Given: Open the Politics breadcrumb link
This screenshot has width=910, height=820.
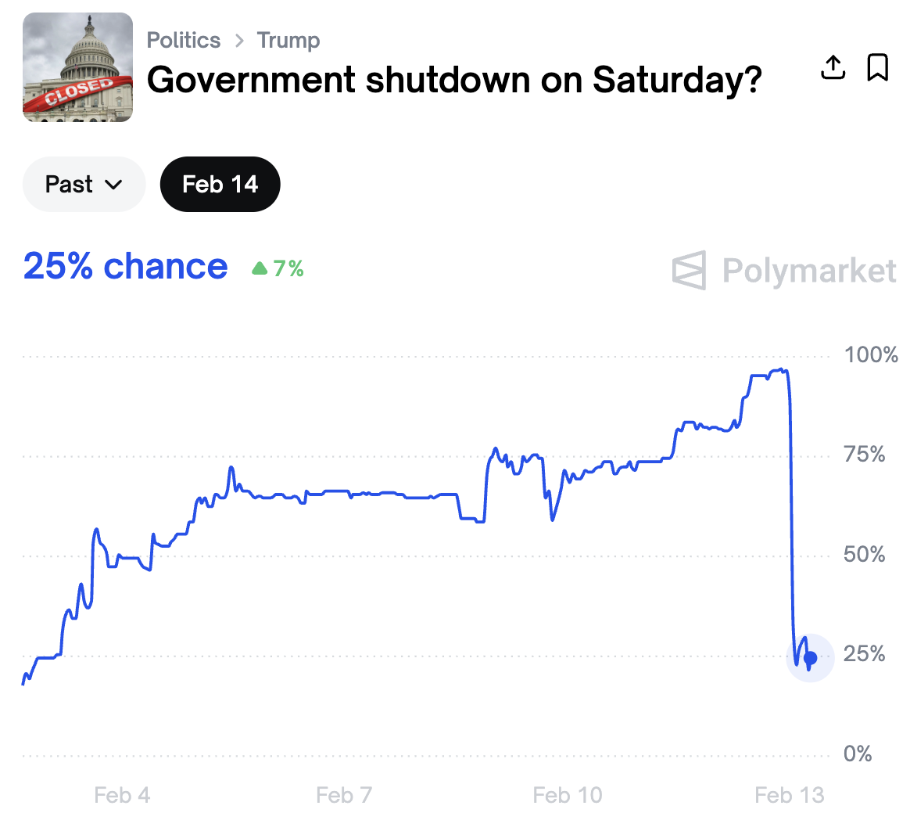Looking at the screenshot, I should (x=184, y=40).
